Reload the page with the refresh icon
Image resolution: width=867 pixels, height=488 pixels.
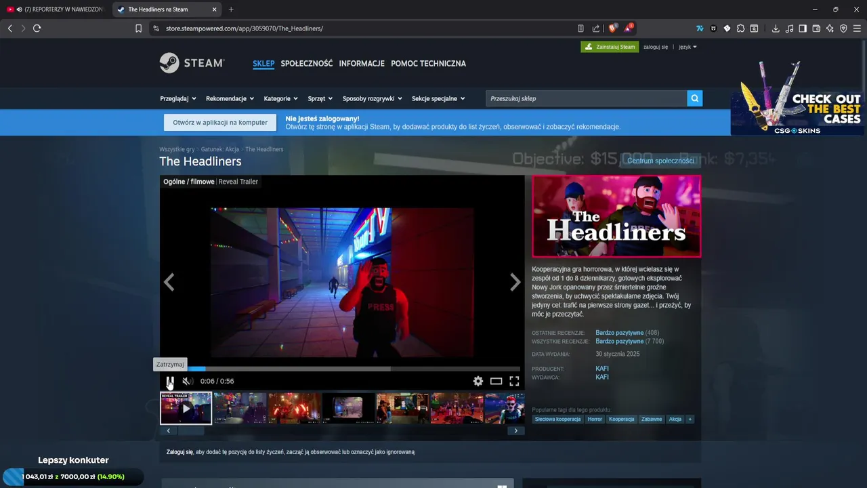point(37,28)
